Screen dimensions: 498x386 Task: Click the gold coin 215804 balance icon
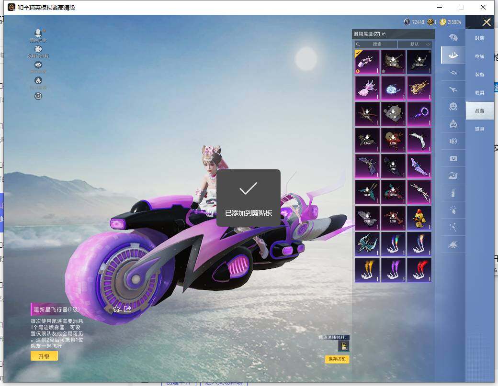pos(443,22)
